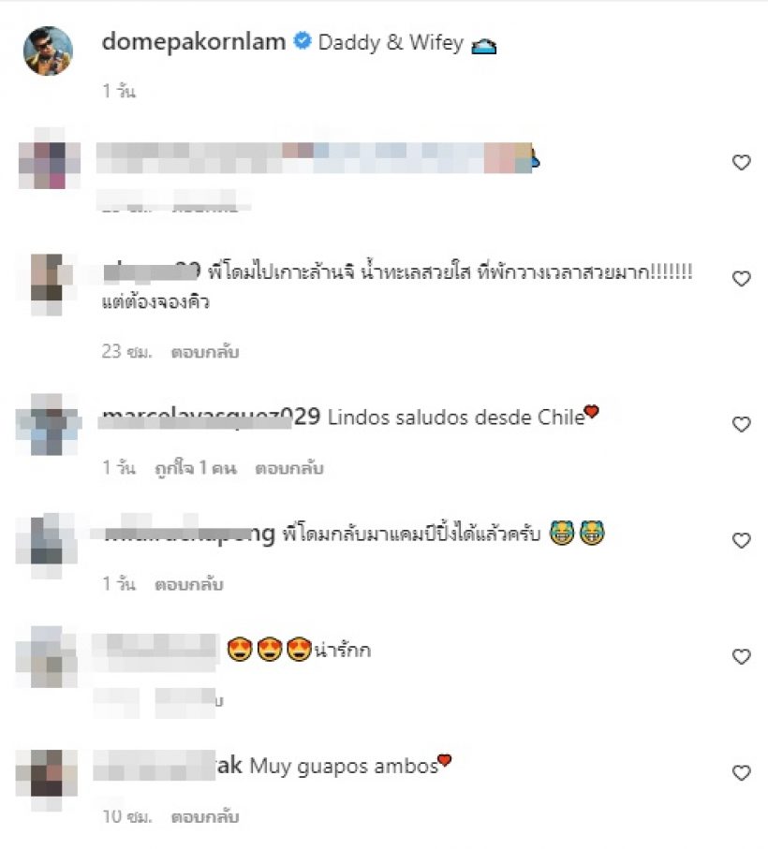Like the comment about เกาะล้าน
Screen dimensions: 768x849
pyautogui.click(x=741, y=278)
